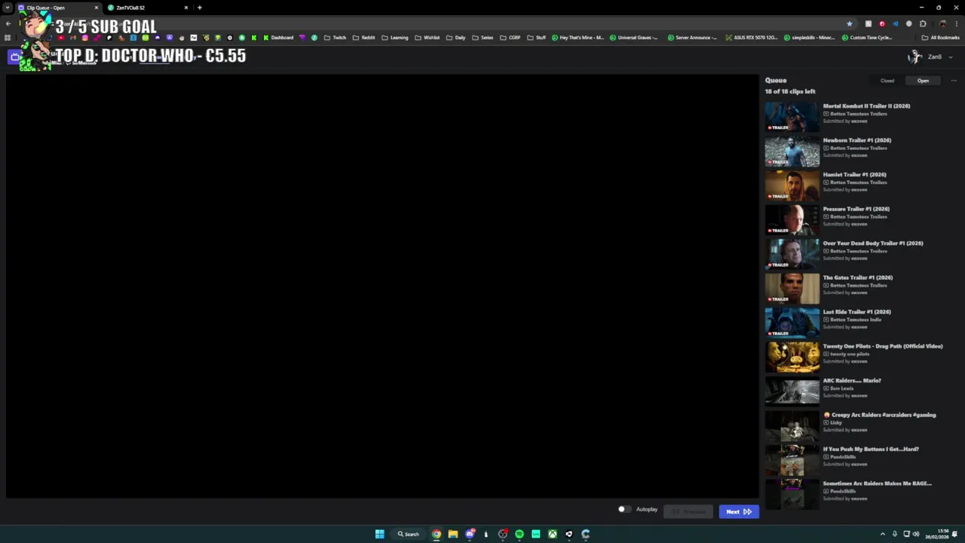
Task: Open the Wishlist bookmarks folder
Action: pos(427,38)
